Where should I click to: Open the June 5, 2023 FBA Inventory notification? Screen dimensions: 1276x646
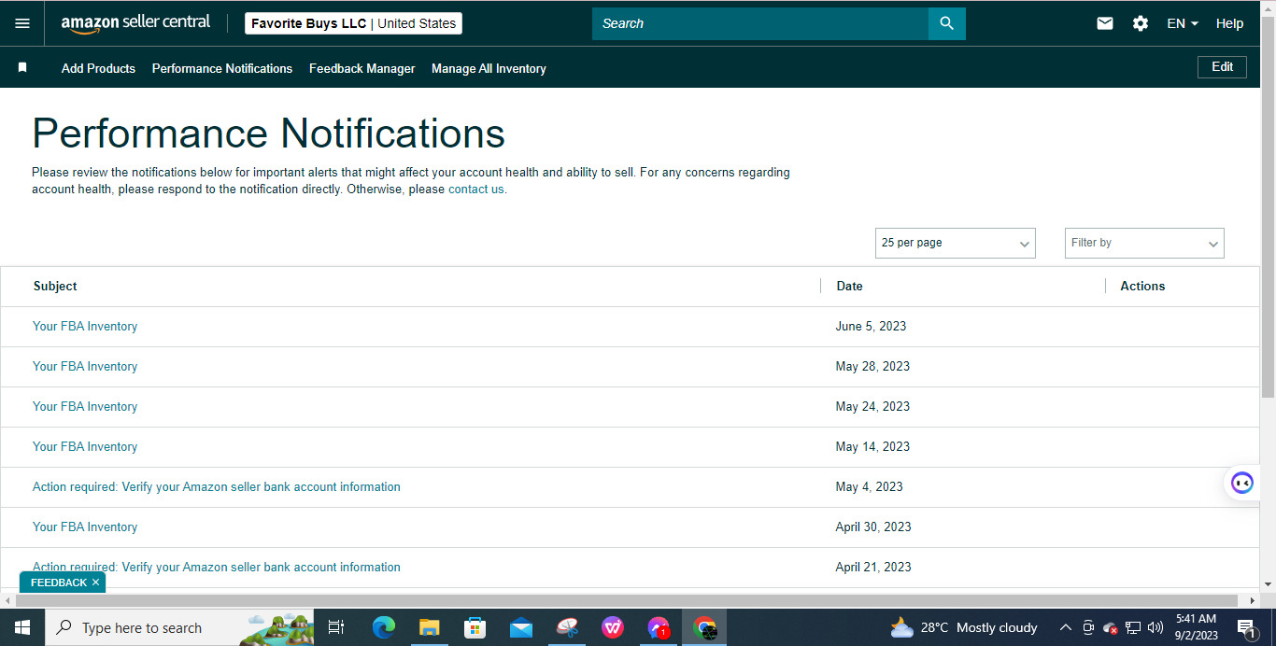pyautogui.click(x=85, y=326)
